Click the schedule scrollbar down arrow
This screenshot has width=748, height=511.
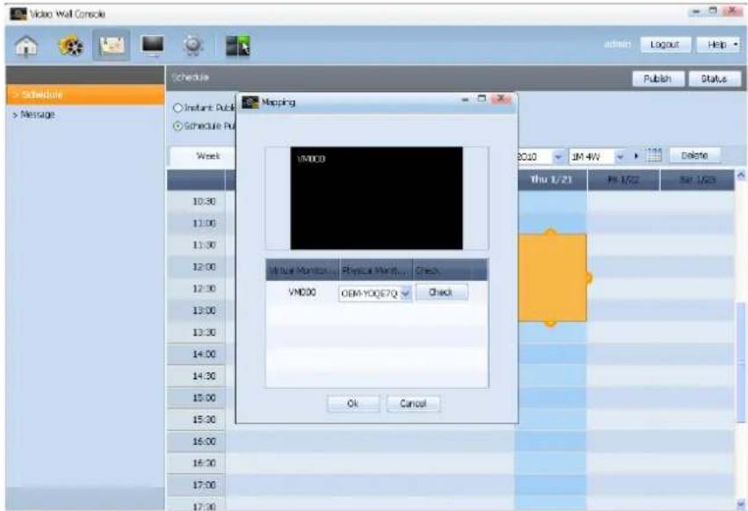(x=740, y=503)
